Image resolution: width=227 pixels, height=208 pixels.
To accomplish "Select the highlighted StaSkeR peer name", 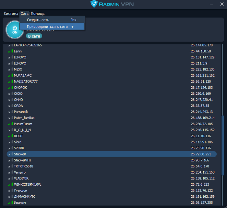I will pyautogui.click(x=20, y=154).
